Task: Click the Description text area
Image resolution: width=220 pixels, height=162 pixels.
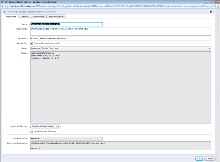Action: (121, 31)
